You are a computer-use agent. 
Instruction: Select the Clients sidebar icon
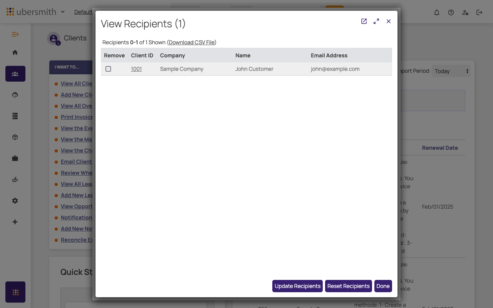15,74
